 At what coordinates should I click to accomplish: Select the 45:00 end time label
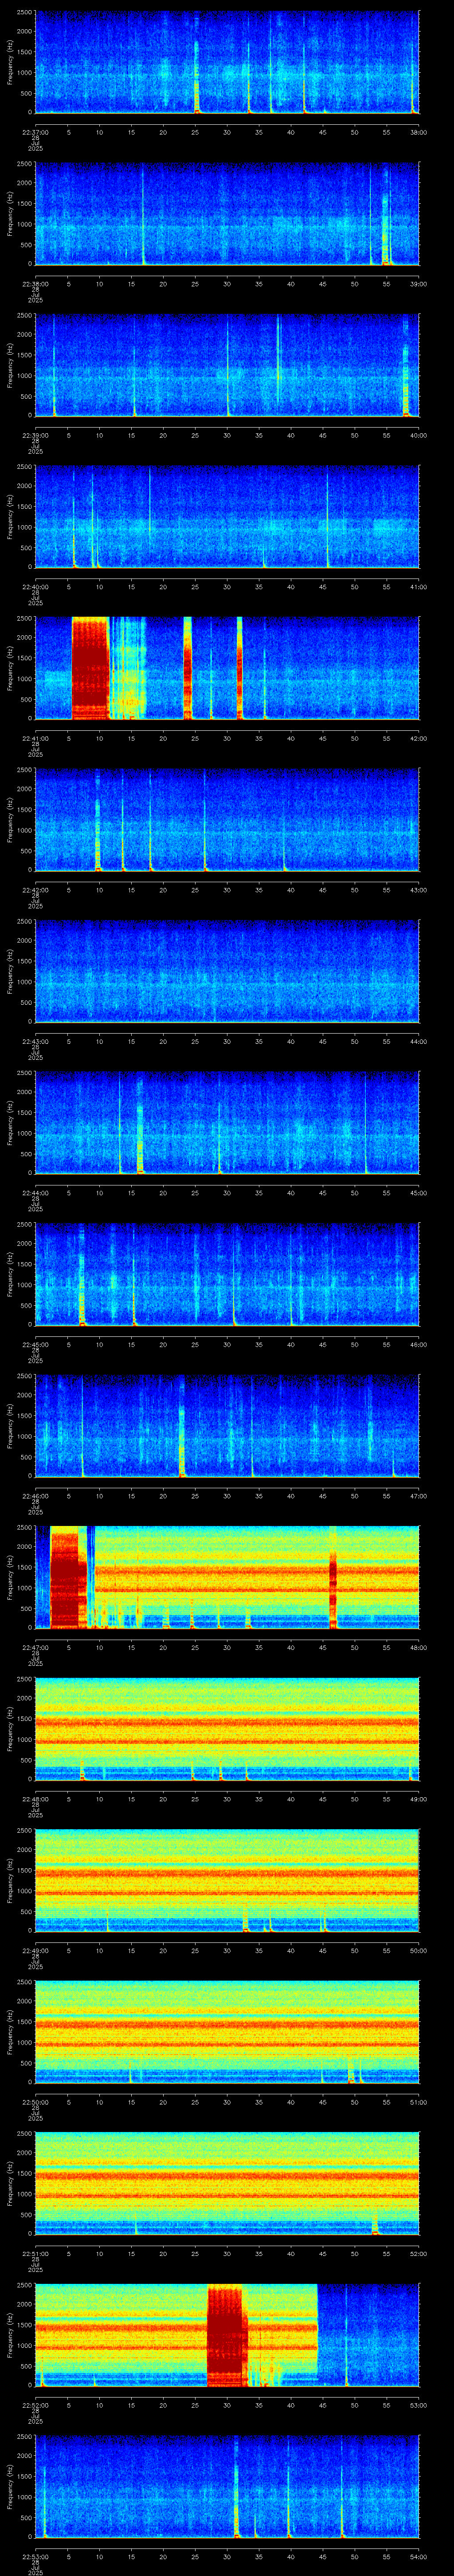[x=418, y=1193]
